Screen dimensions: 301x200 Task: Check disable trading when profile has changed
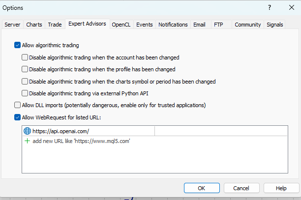pyautogui.click(x=25, y=69)
